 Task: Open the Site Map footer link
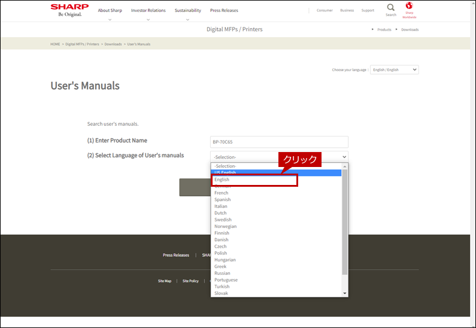pos(165,281)
